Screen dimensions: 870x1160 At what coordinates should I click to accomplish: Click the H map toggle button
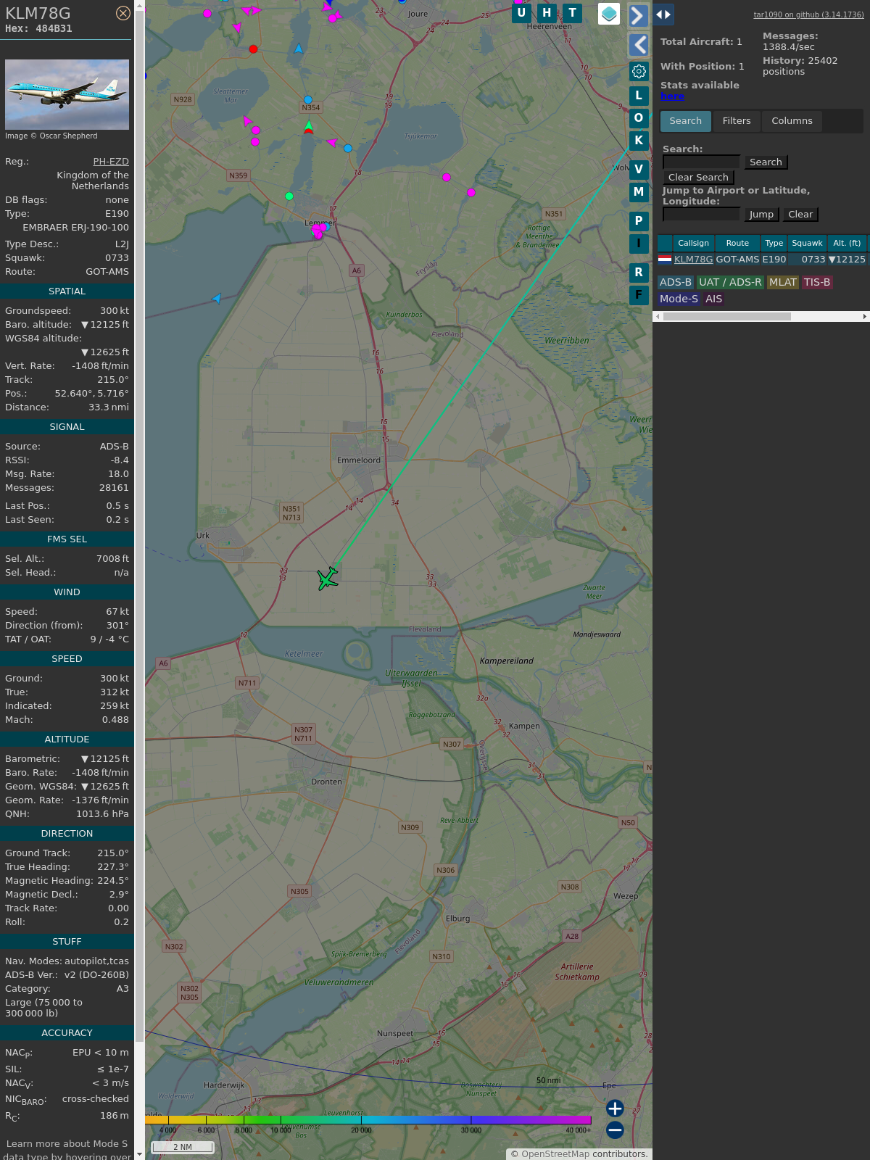(547, 13)
